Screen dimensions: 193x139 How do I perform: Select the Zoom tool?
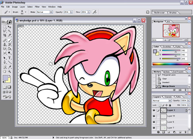(x=9, y=71)
